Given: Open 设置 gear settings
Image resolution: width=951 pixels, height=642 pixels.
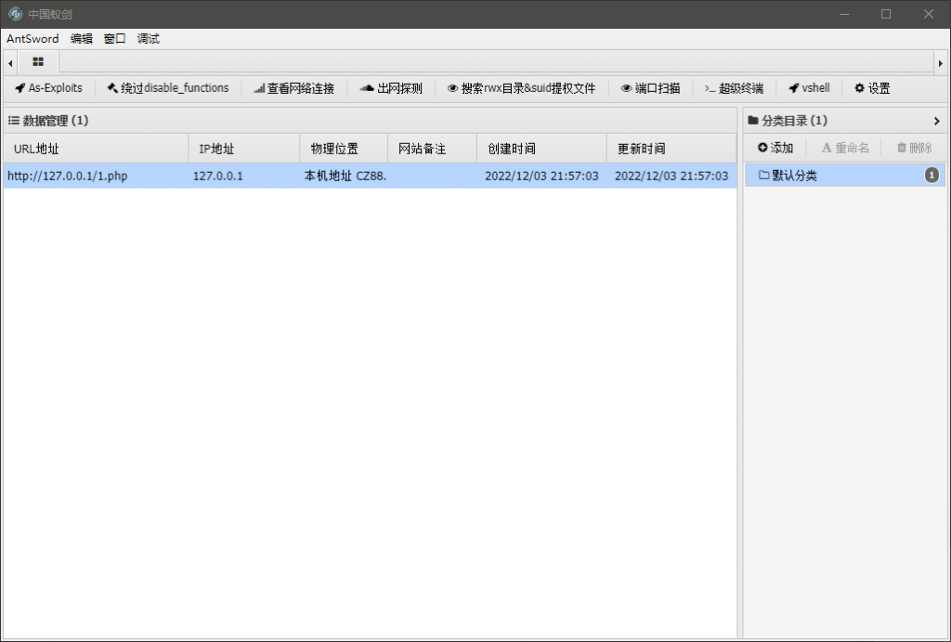Looking at the screenshot, I should pos(872,88).
